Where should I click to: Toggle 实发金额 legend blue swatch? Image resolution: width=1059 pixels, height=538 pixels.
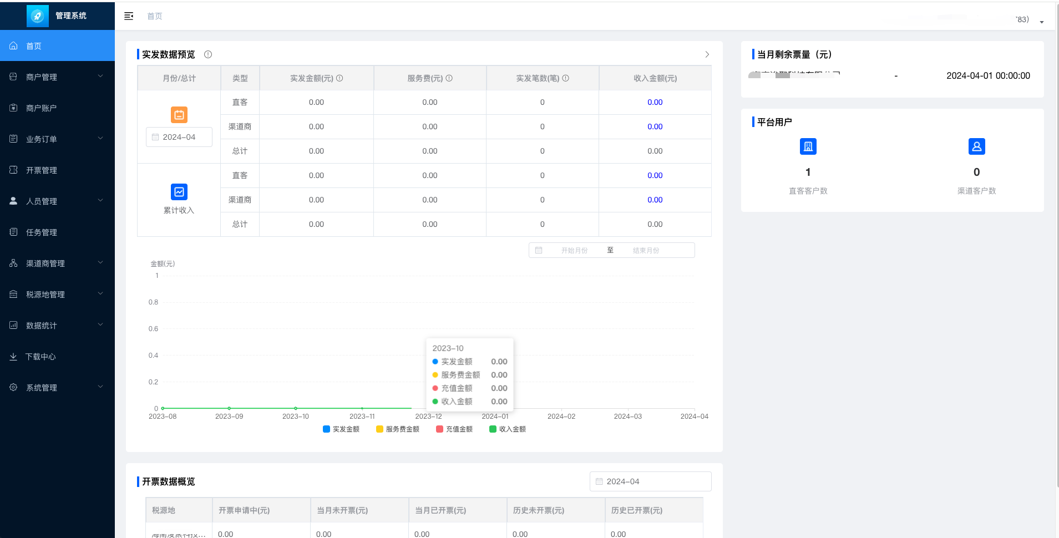(x=326, y=429)
